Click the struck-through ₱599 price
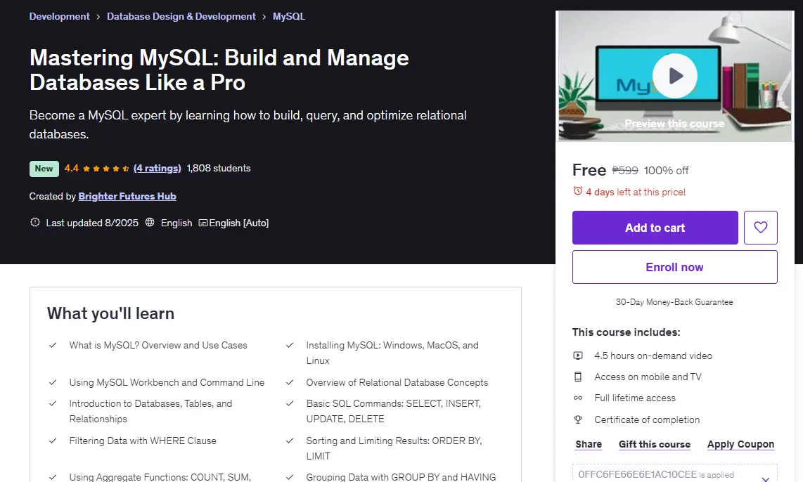Screen dimensions: 803x482 coord(625,171)
